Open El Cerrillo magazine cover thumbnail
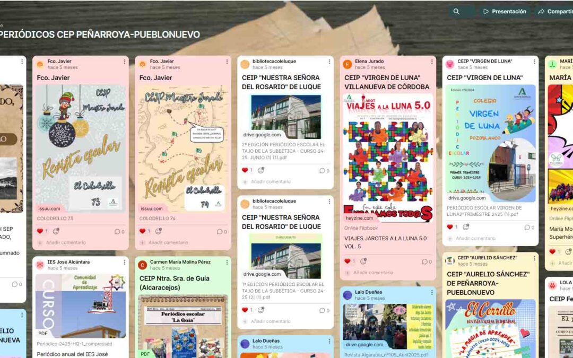The image size is (573, 358). [x=490, y=329]
